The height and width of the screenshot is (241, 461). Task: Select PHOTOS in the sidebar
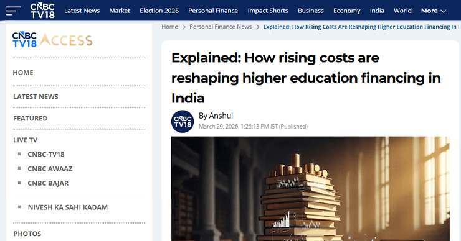(x=27, y=234)
